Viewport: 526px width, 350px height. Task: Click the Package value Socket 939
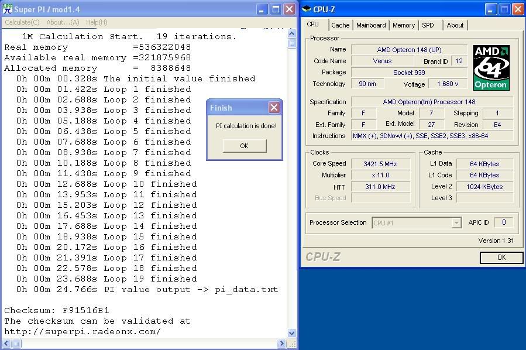click(x=409, y=73)
